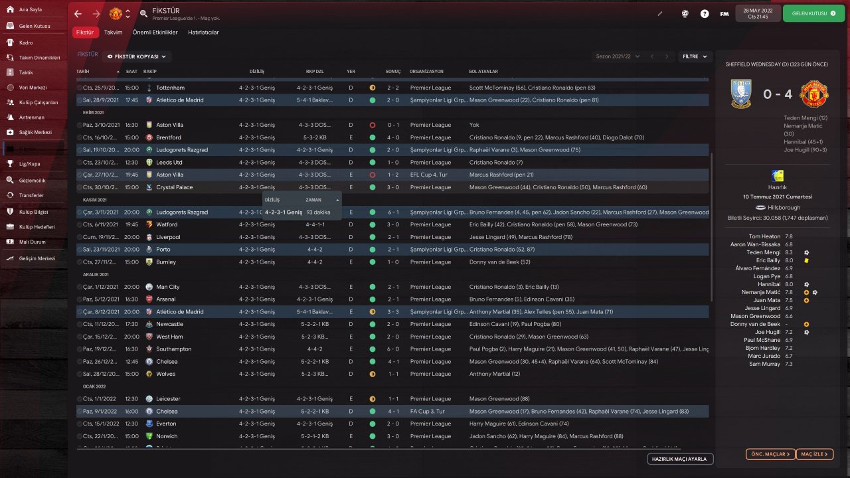Tick the circle on the Watford row
This screenshot has width=850, height=478.
coord(80,224)
